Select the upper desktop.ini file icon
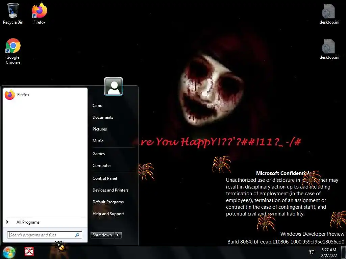 click(329, 14)
